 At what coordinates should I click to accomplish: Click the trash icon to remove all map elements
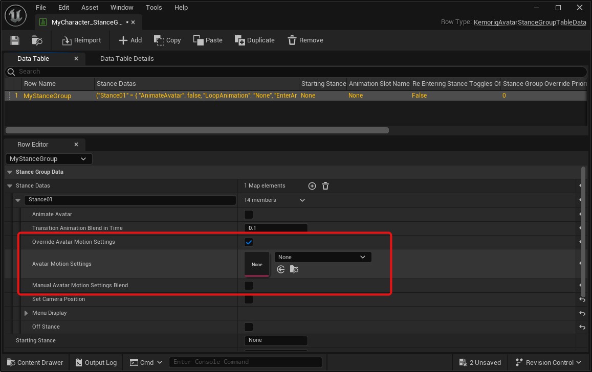click(325, 186)
